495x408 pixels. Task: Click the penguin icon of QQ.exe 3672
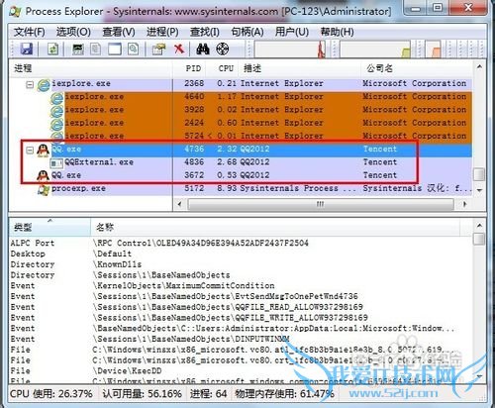coord(43,175)
